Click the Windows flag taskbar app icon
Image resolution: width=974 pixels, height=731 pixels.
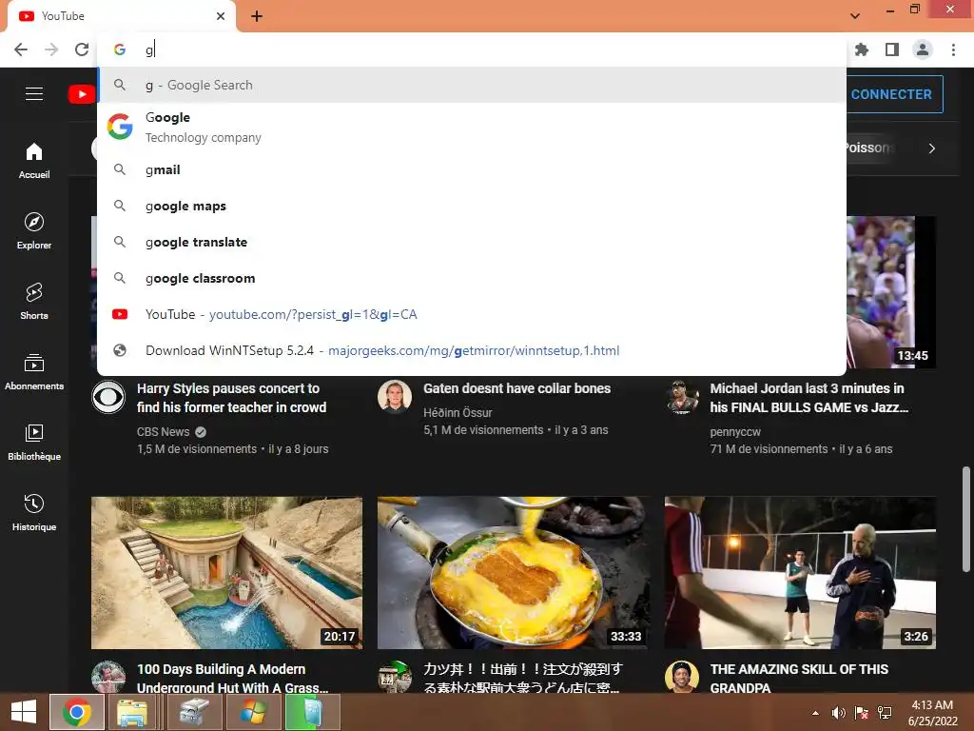[253, 712]
